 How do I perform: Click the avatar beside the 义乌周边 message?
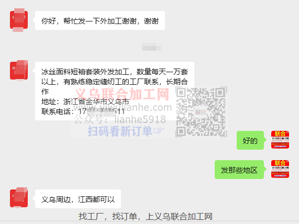coord(19,197)
